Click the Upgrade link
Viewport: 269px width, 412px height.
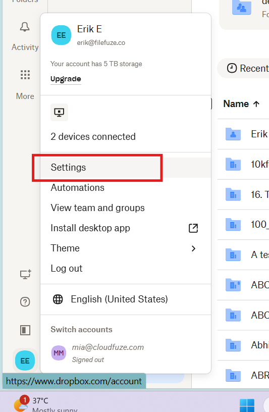click(x=66, y=79)
